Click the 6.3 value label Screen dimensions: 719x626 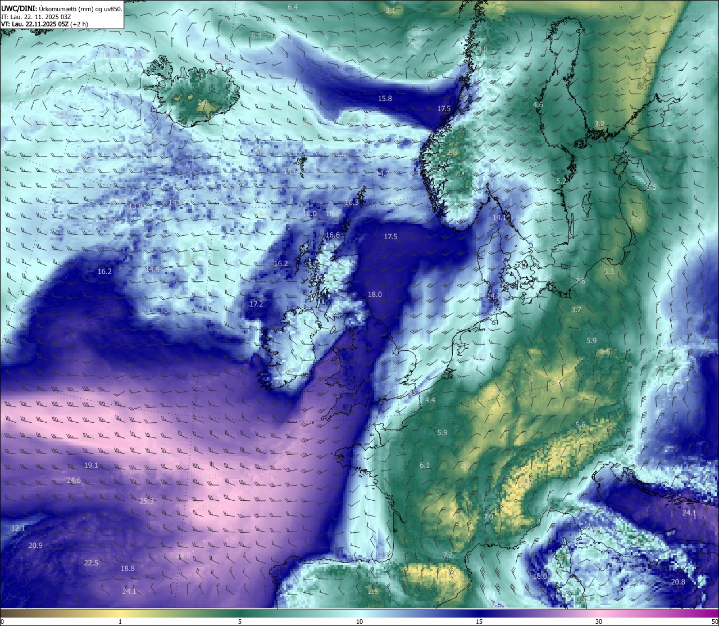[x=256, y=35]
